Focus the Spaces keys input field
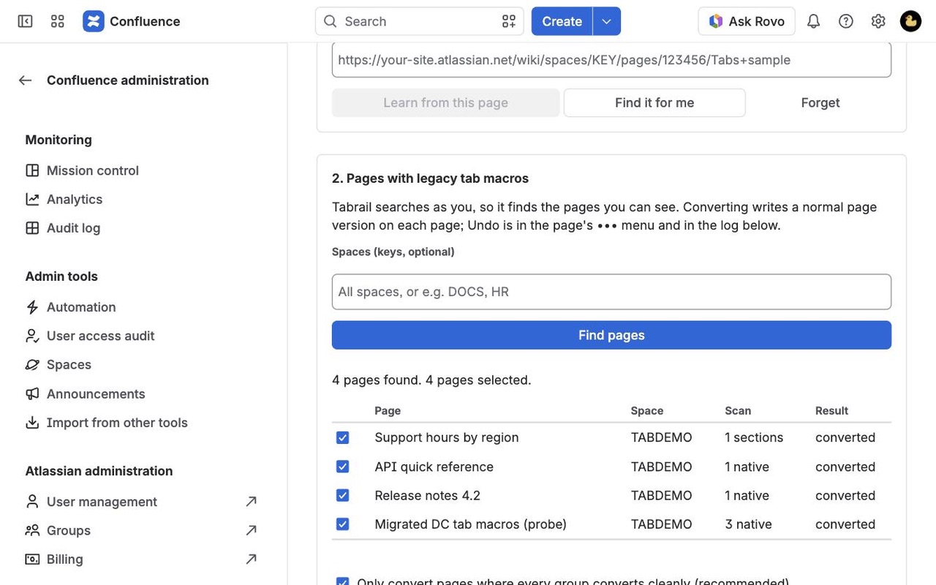The image size is (936, 585). (x=611, y=292)
